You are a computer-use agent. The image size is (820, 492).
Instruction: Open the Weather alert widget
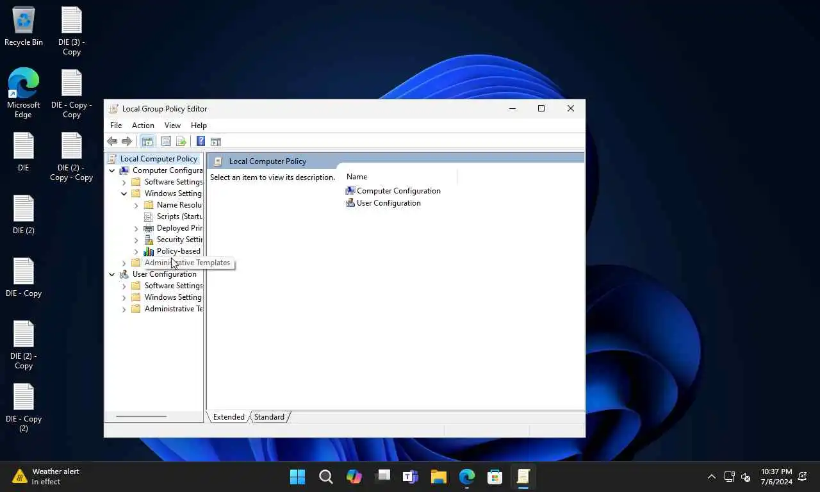tap(46, 477)
